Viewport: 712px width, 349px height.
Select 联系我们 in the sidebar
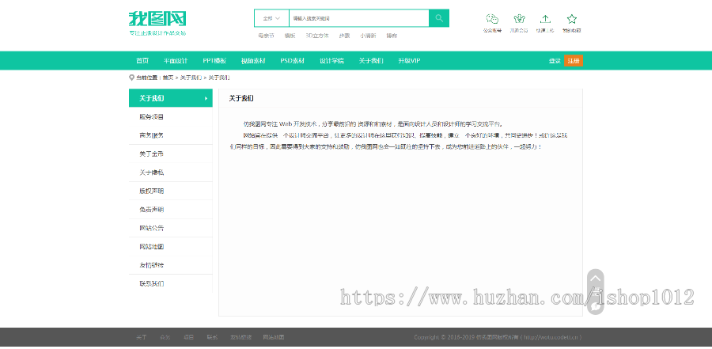171,283
